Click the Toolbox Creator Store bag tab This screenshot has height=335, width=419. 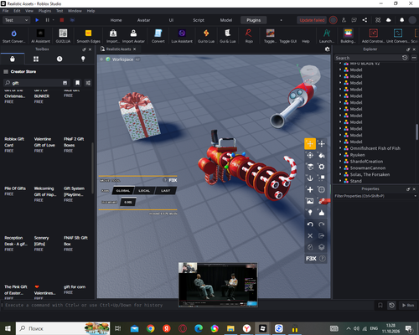click(x=13, y=59)
